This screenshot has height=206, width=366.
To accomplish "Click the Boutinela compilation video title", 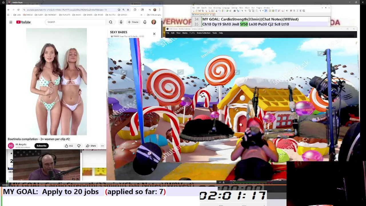I will [x=39, y=139].
